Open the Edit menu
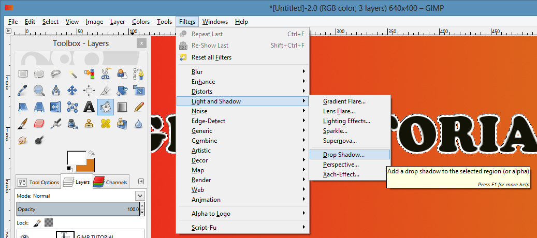This screenshot has width=537, height=238. click(x=30, y=22)
